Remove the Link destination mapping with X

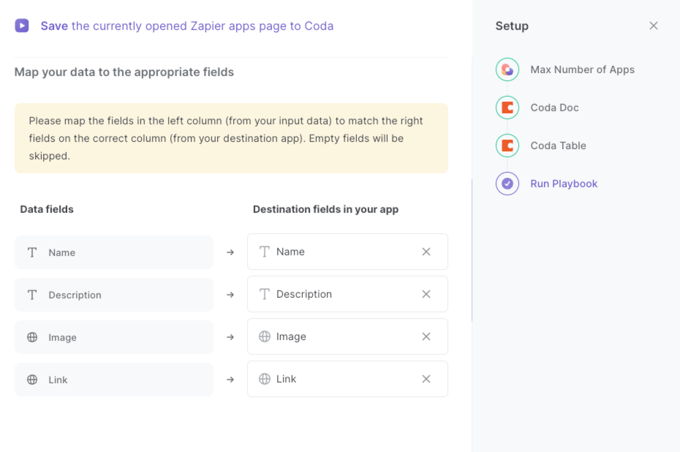(426, 379)
